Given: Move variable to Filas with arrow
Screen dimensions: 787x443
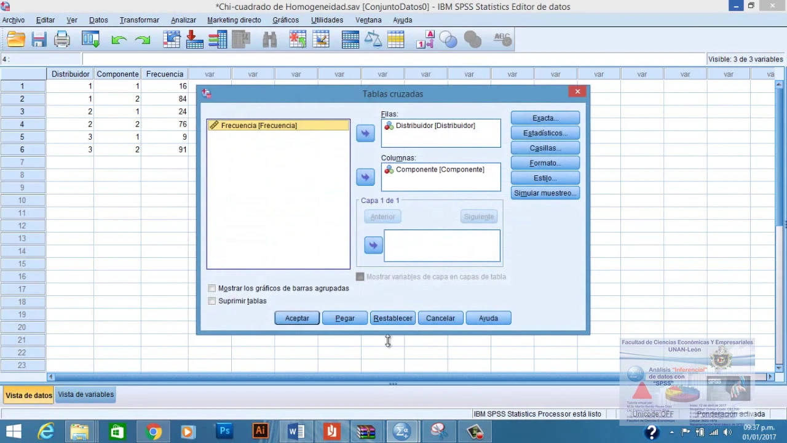Looking at the screenshot, I should click(365, 133).
